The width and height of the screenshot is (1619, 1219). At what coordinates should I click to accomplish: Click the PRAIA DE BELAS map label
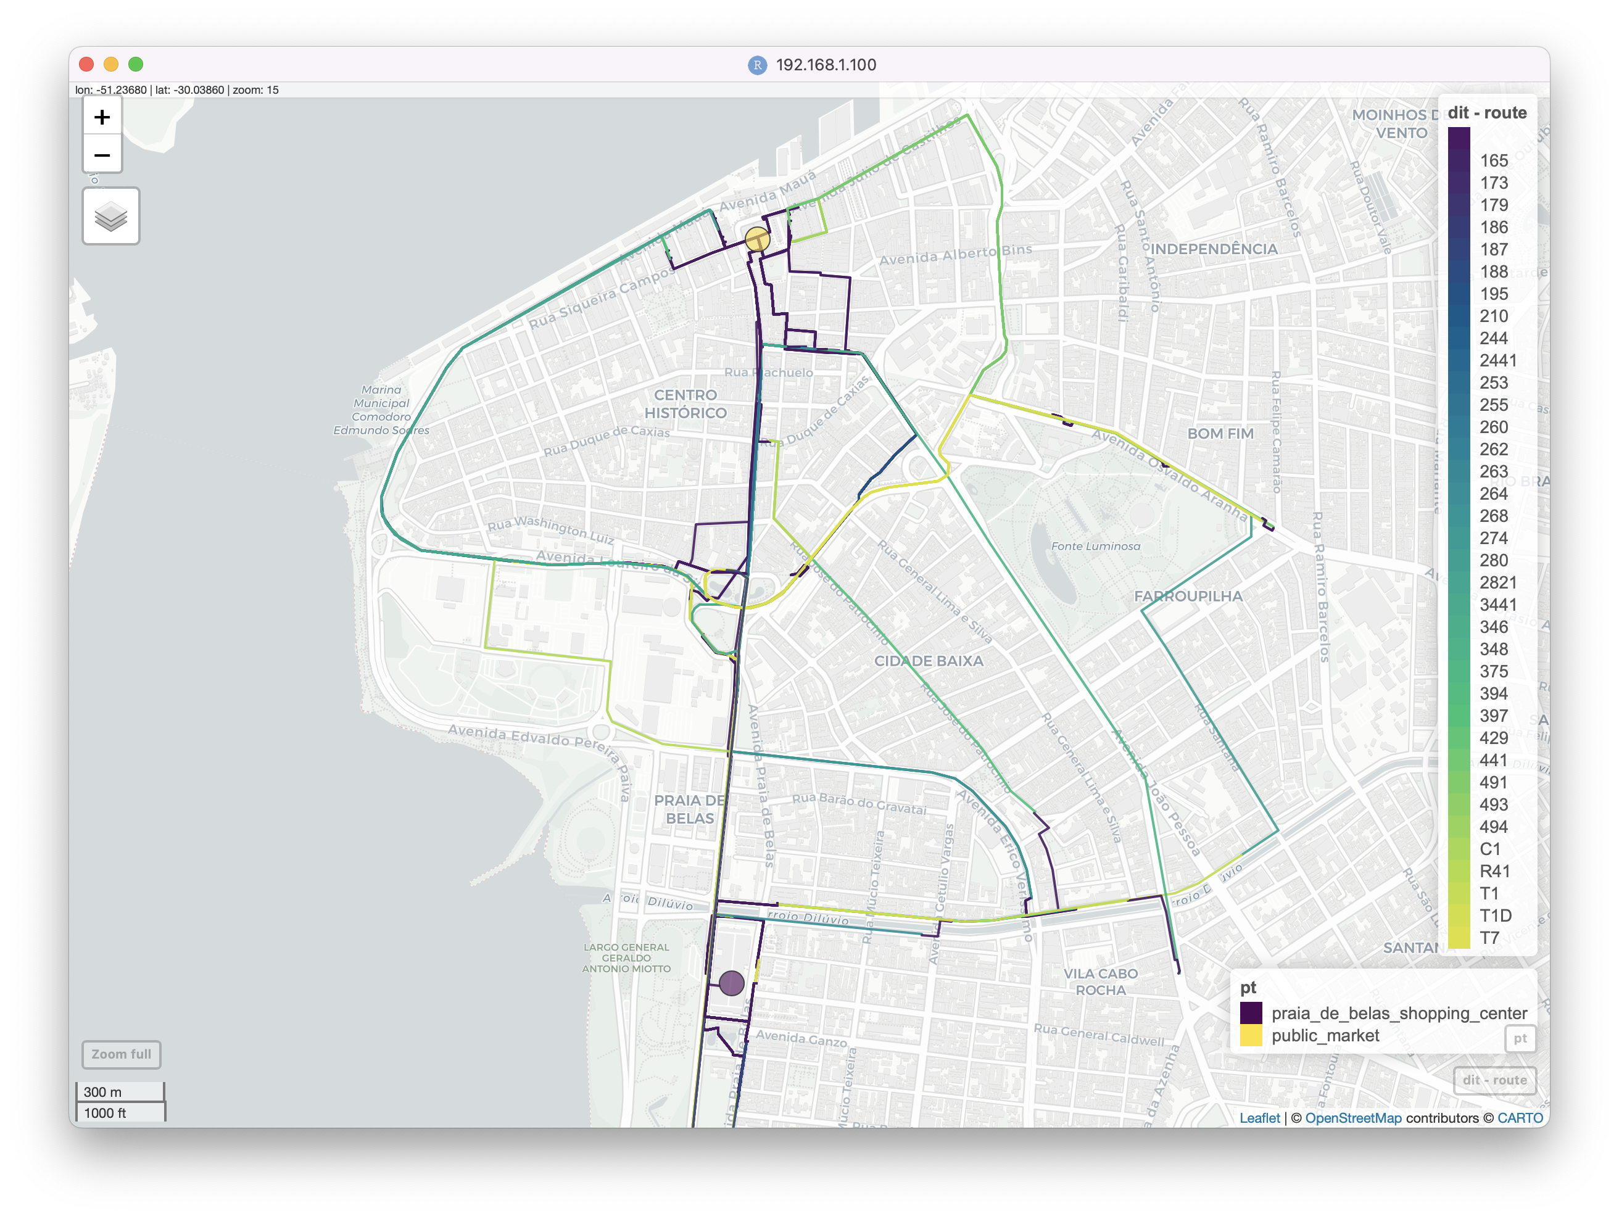coord(689,809)
